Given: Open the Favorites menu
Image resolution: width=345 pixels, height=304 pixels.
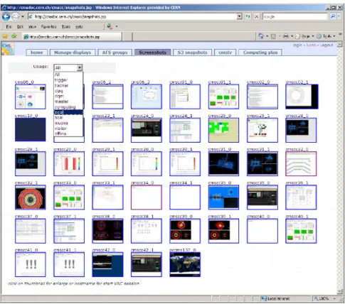Looking at the screenshot, I should click(x=48, y=27).
